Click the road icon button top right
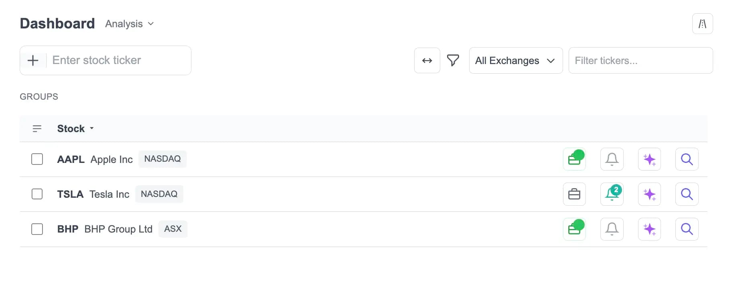This screenshot has height=297, width=736. (702, 24)
